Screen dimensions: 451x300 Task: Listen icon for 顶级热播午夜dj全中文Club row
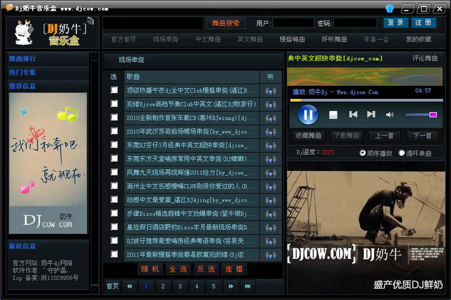[271, 91]
